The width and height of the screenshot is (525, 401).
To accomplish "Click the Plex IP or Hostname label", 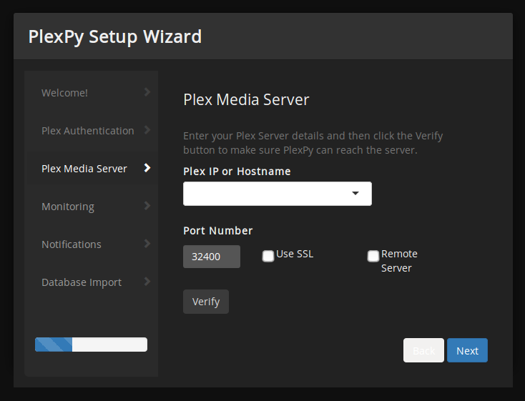I will click(x=237, y=172).
